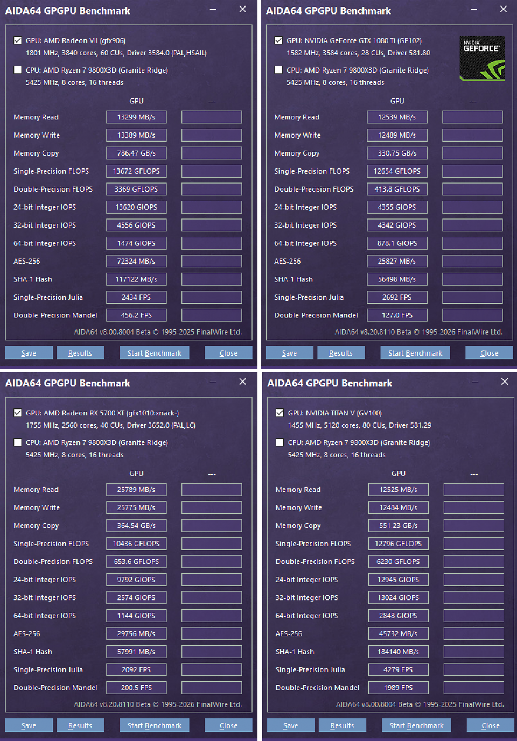Image resolution: width=517 pixels, height=741 pixels.
Task: Select the 10436 GFLOPS single-precision value
Action: pos(136,544)
